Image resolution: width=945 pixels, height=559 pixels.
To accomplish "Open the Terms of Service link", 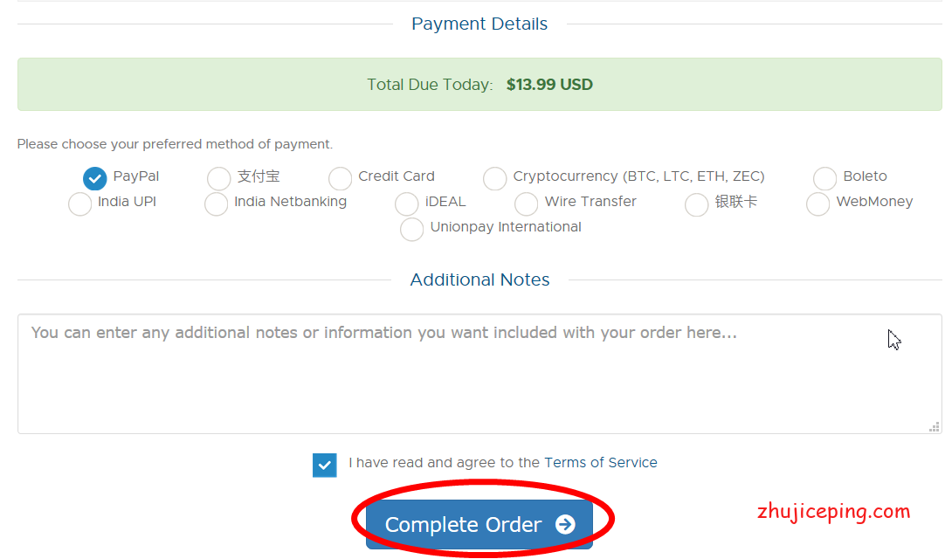I will [601, 463].
